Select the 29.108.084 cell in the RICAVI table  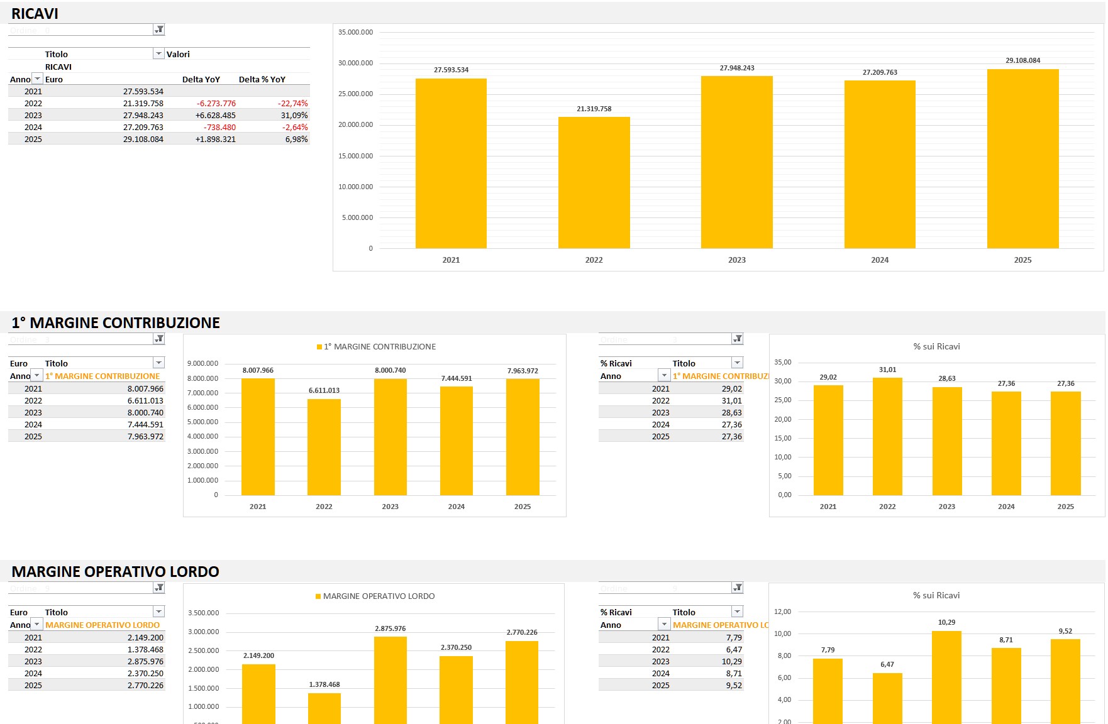[143, 139]
